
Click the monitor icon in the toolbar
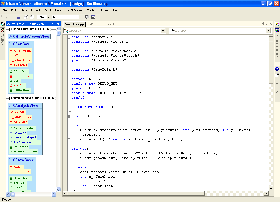click(x=87, y=17)
